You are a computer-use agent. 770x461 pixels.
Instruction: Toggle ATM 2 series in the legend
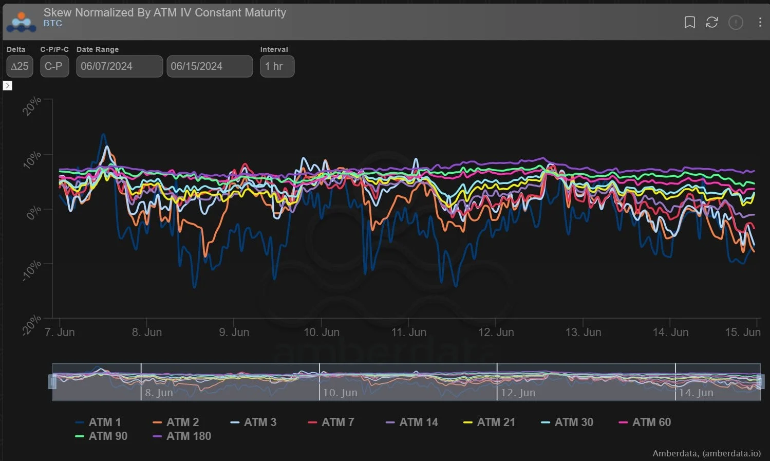click(x=176, y=422)
